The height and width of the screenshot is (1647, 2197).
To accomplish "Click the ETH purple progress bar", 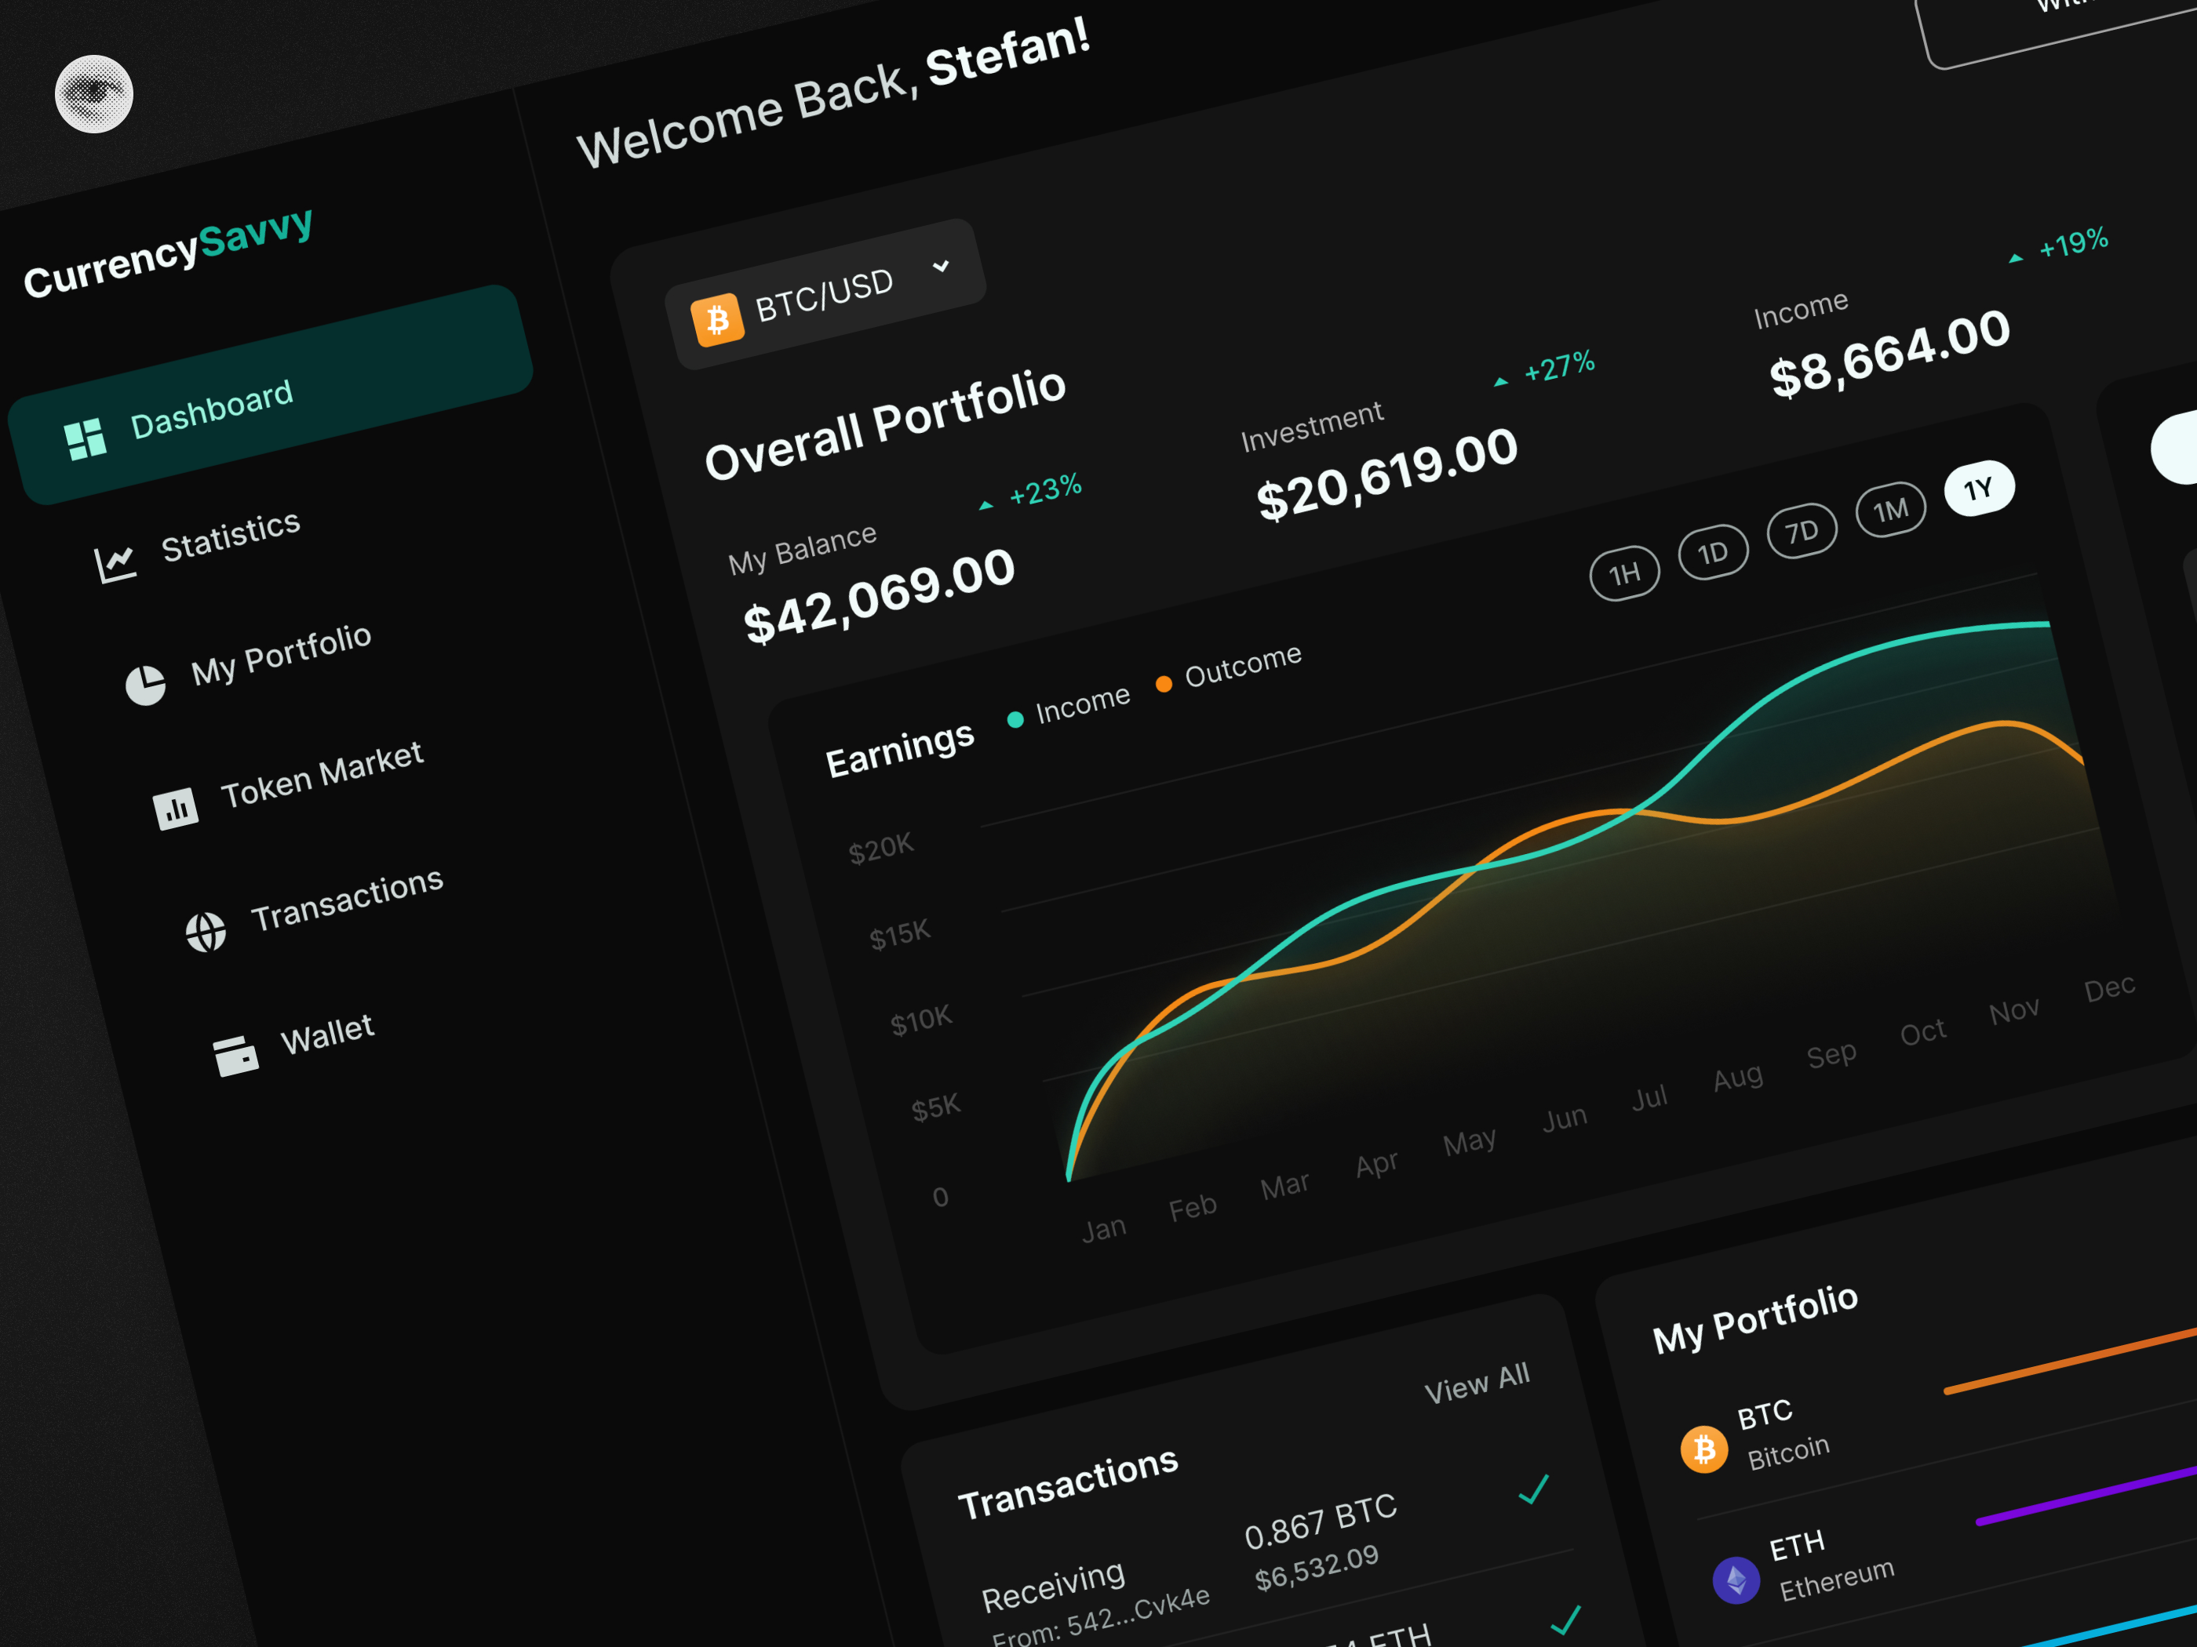I will [x=2086, y=1495].
